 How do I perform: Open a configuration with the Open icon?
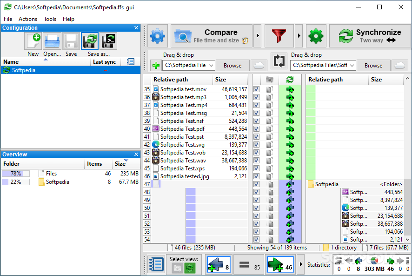tap(52, 41)
